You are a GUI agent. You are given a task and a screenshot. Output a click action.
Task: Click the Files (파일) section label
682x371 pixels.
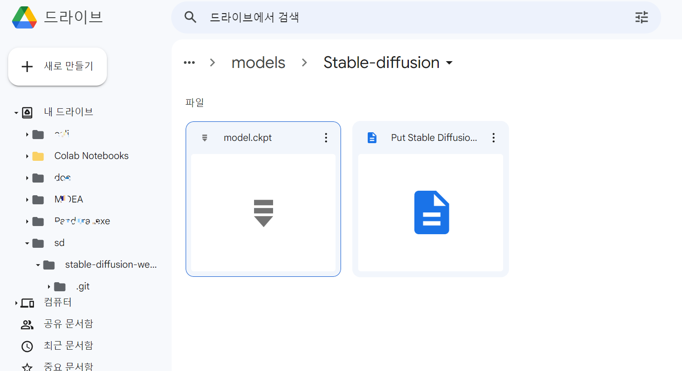(195, 102)
